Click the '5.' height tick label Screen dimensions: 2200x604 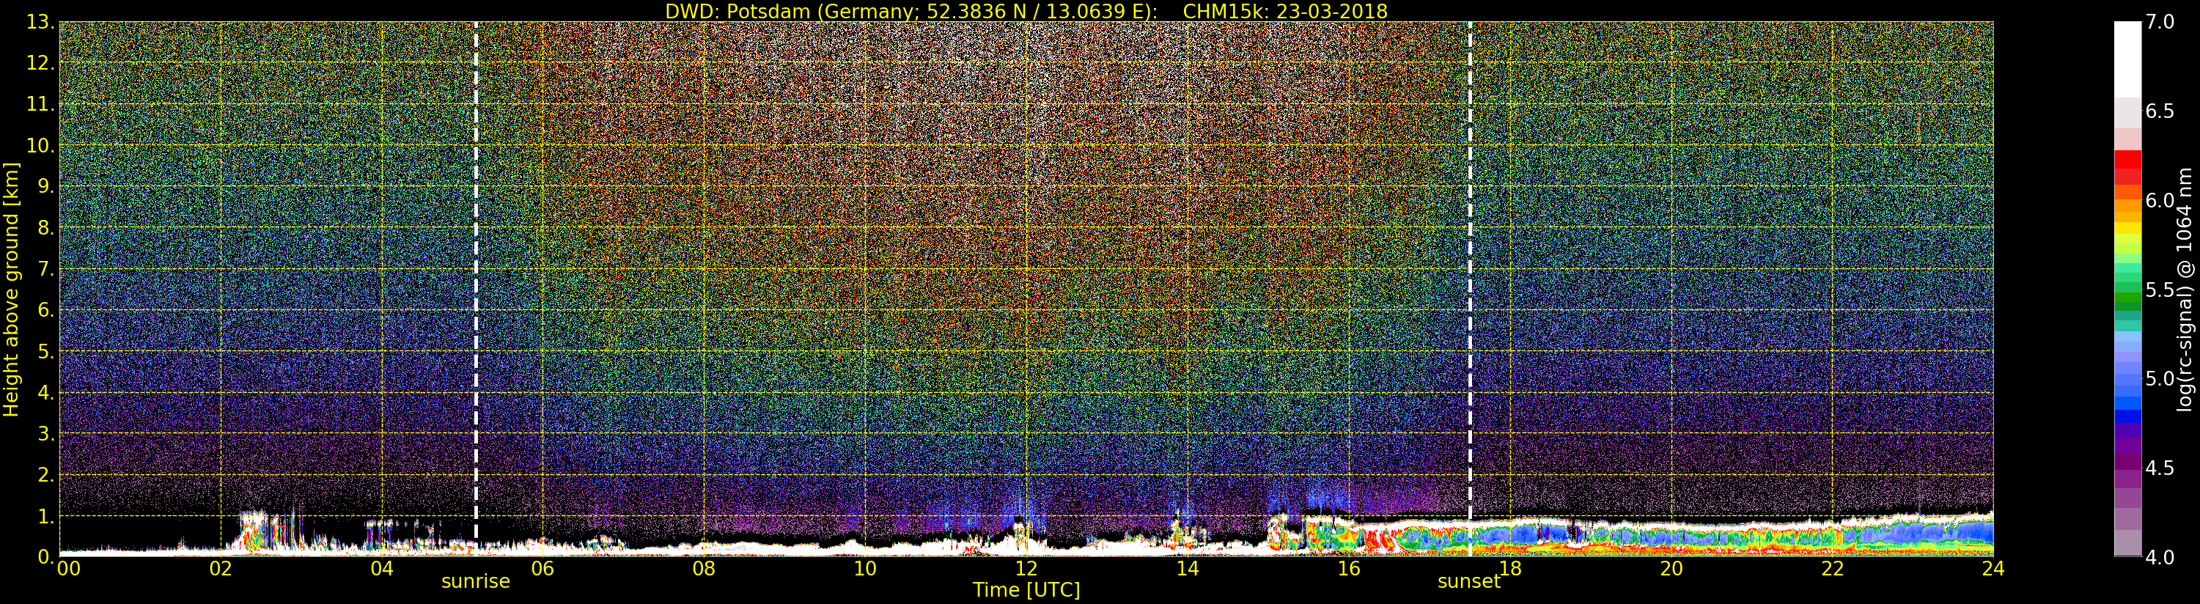click(x=46, y=351)
